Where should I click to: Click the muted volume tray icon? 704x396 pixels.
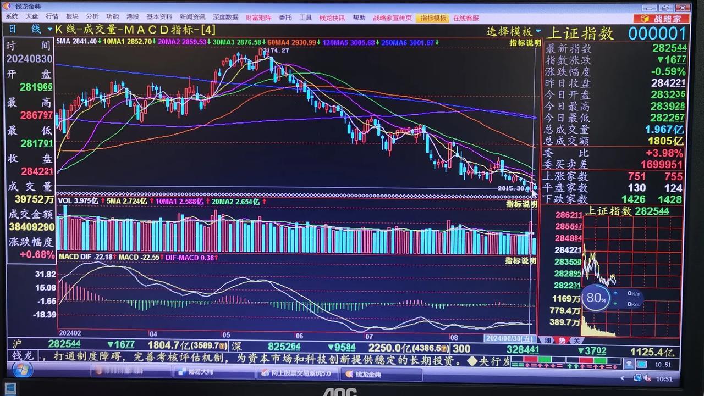click(648, 378)
